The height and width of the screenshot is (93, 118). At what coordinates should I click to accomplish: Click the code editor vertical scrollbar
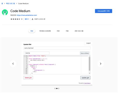click(x=89, y=64)
